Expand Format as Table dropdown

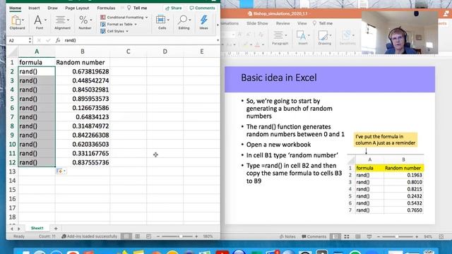click(136, 25)
